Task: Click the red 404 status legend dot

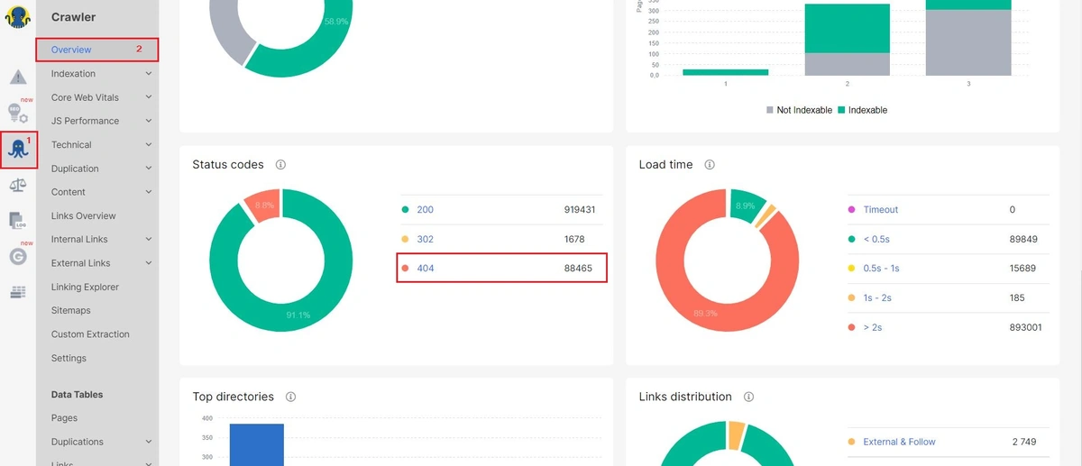Action: point(405,269)
